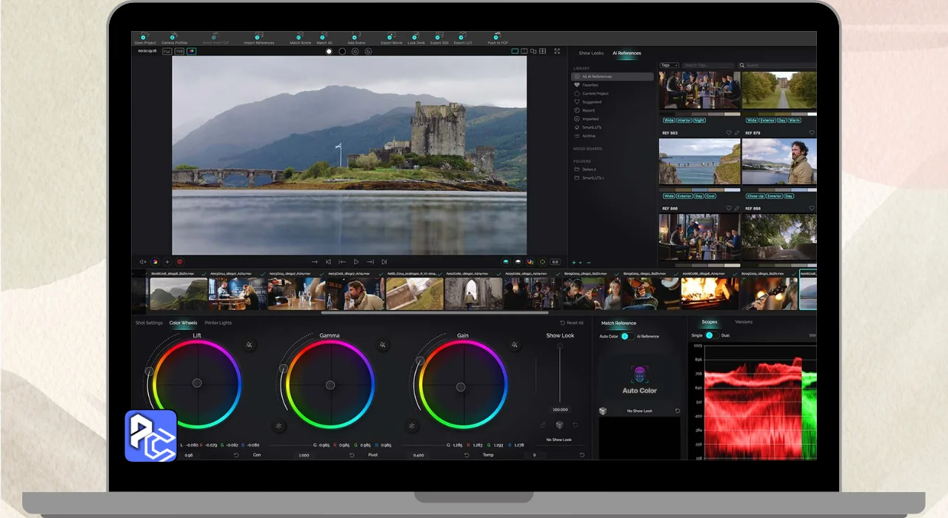Click the Match Scene icon
The width and height of the screenshot is (948, 518).
click(x=300, y=36)
